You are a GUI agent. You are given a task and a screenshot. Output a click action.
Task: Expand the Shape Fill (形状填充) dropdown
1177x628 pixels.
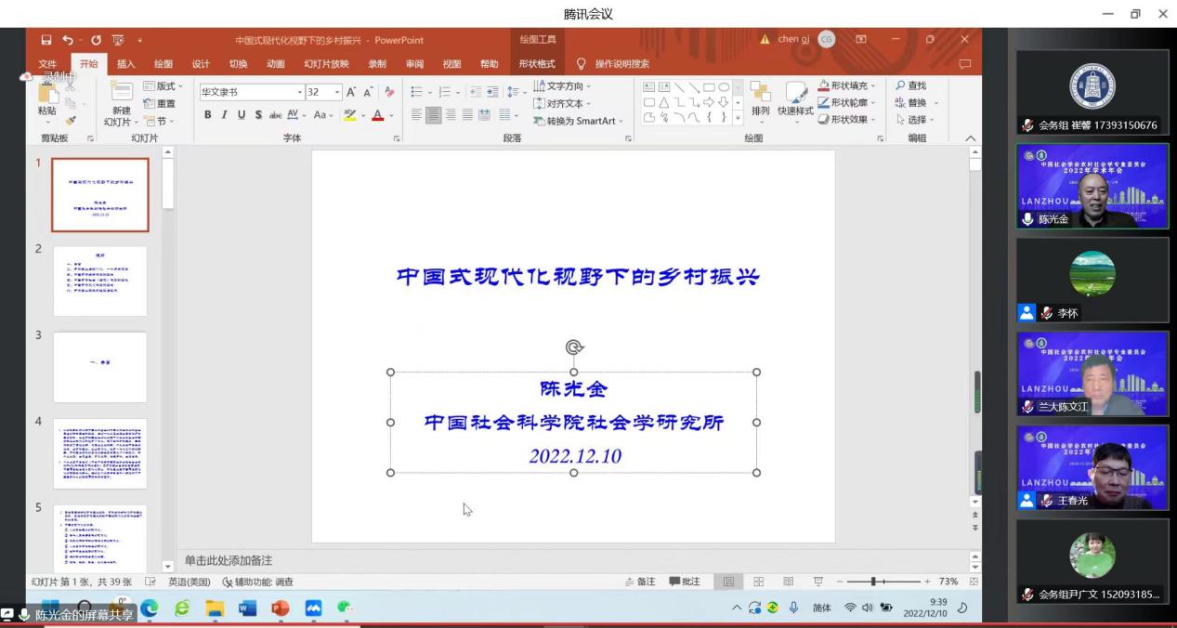click(875, 86)
